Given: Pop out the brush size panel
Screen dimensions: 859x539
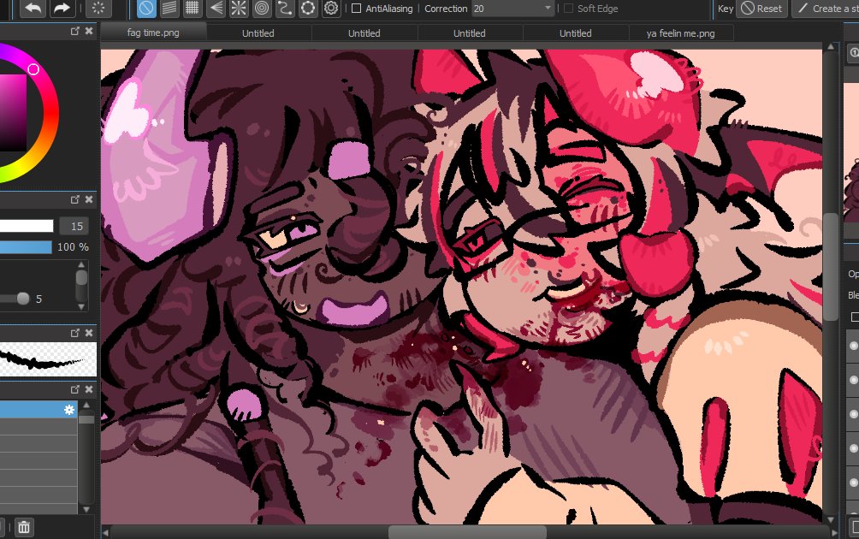Looking at the screenshot, I should click(x=75, y=199).
